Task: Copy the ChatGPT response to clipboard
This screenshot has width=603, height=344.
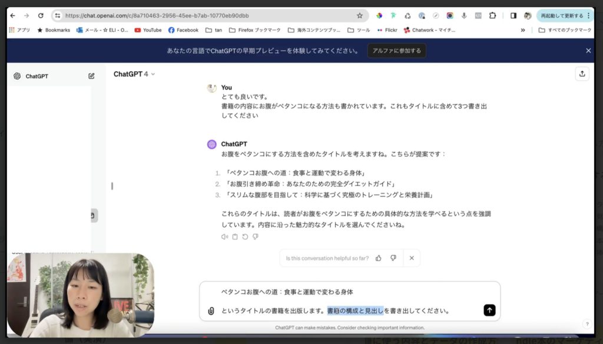Action: coord(235,237)
